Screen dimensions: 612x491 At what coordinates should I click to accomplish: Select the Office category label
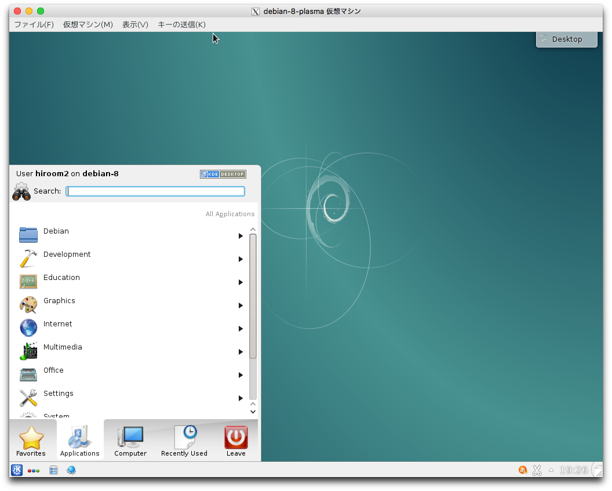point(53,370)
